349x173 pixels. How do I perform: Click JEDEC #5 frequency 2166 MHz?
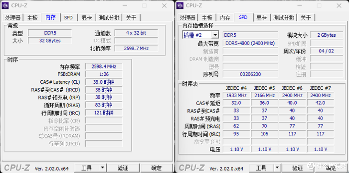(264, 96)
